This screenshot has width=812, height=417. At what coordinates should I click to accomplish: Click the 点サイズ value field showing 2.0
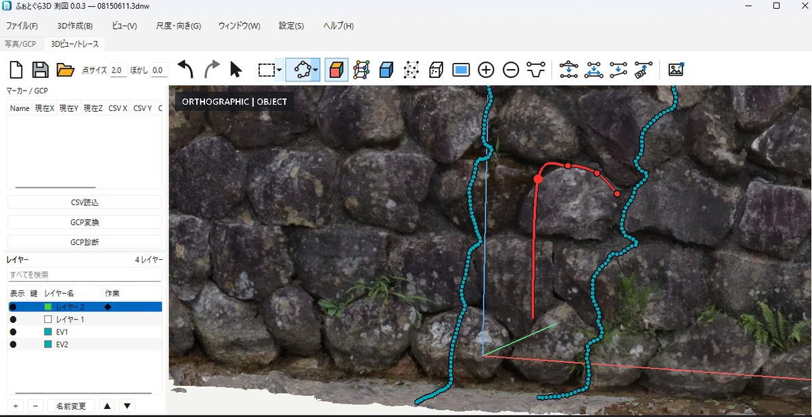[117, 70]
